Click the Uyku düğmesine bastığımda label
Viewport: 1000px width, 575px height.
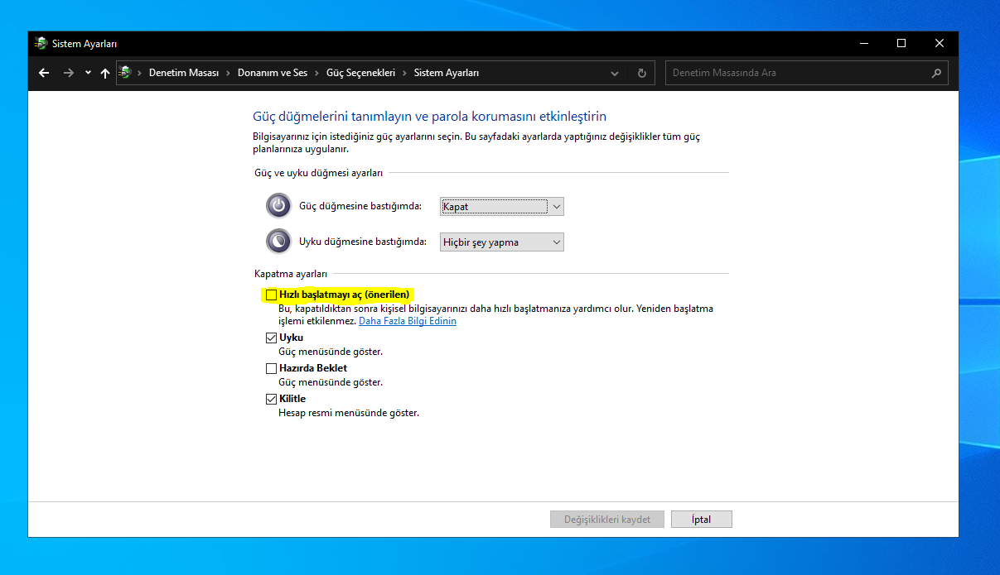coord(363,242)
